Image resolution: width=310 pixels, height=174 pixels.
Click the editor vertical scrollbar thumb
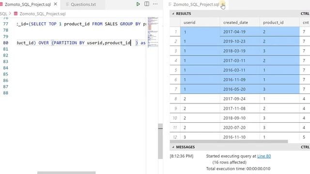coord(160,141)
